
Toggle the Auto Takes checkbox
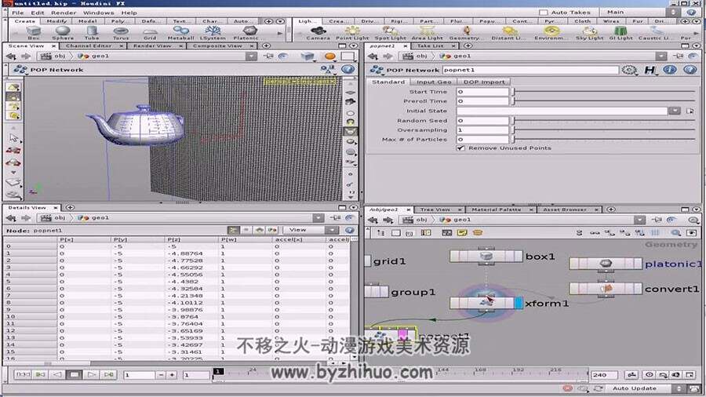tap(544, 12)
